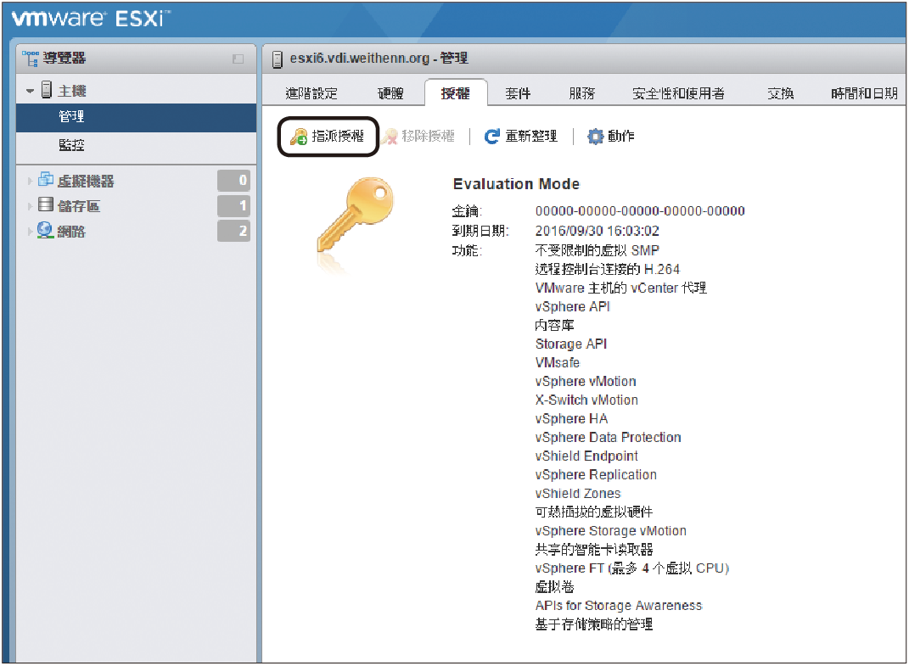The height and width of the screenshot is (666, 909).
Task: Click the VMware ESXi logo
Action: 91,18
